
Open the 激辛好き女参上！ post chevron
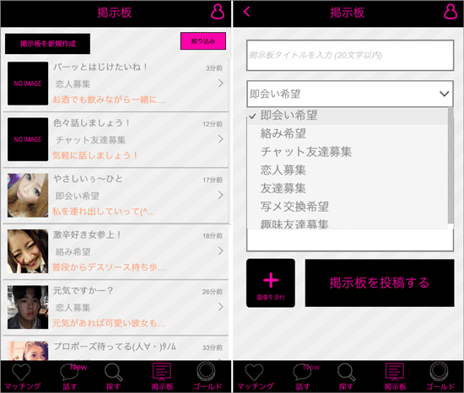pos(220,251)
